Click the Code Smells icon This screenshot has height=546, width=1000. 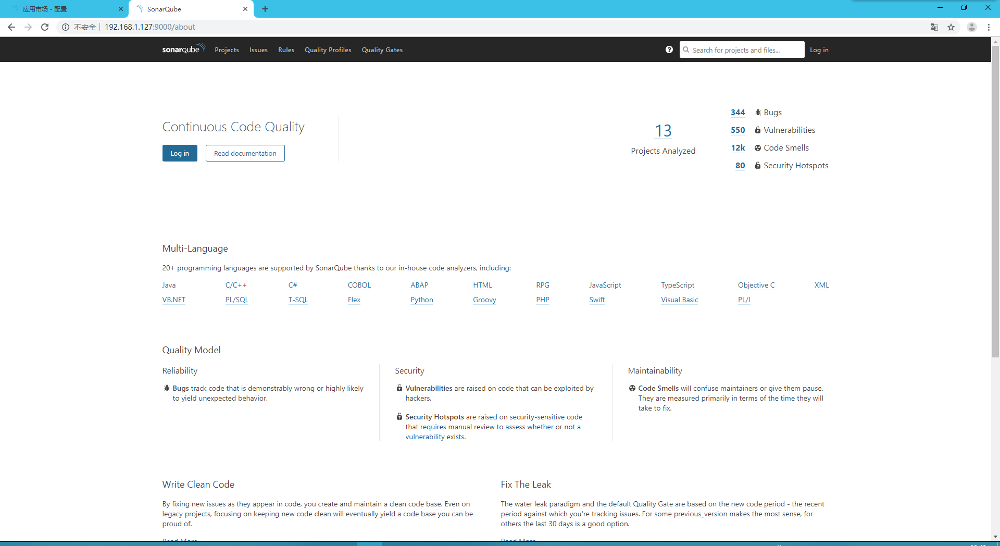point(757,148)
